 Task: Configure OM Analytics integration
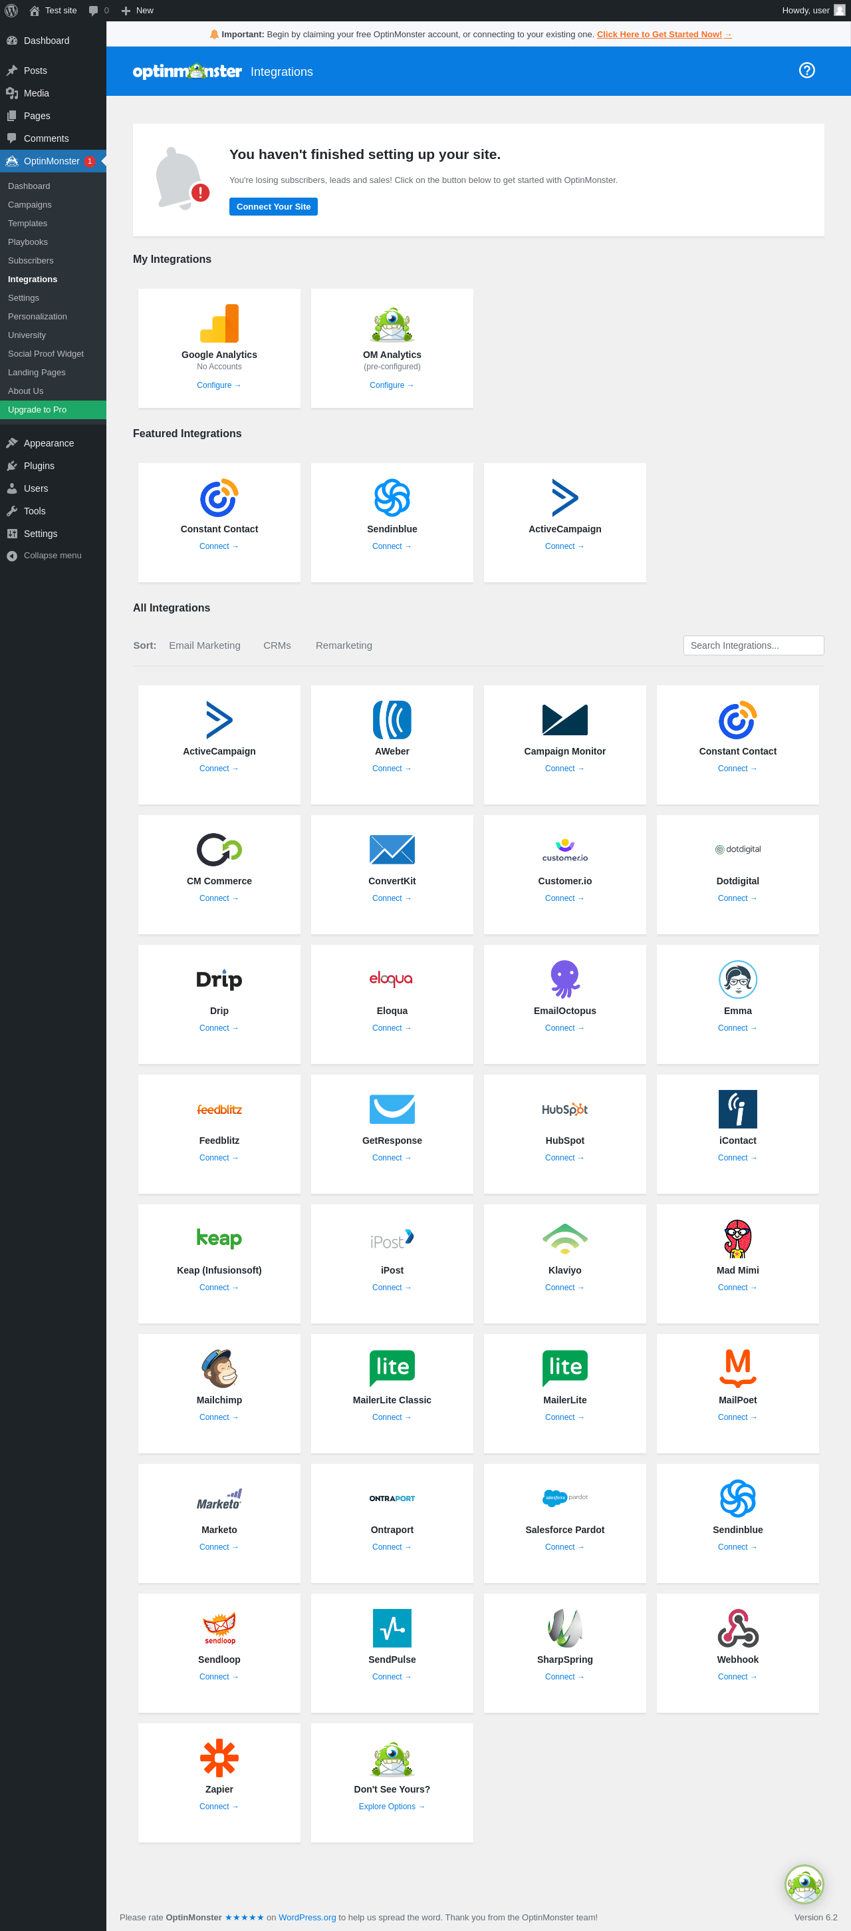[392, 385]
